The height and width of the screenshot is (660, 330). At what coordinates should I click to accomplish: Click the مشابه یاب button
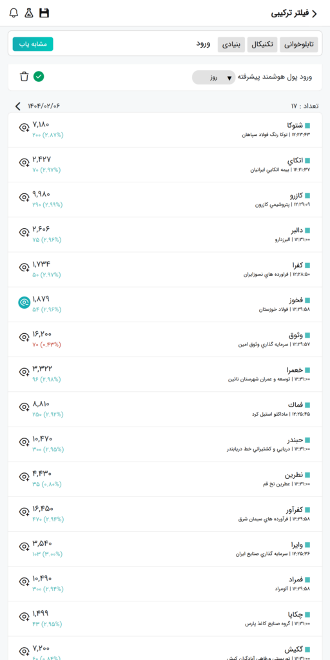33,44
